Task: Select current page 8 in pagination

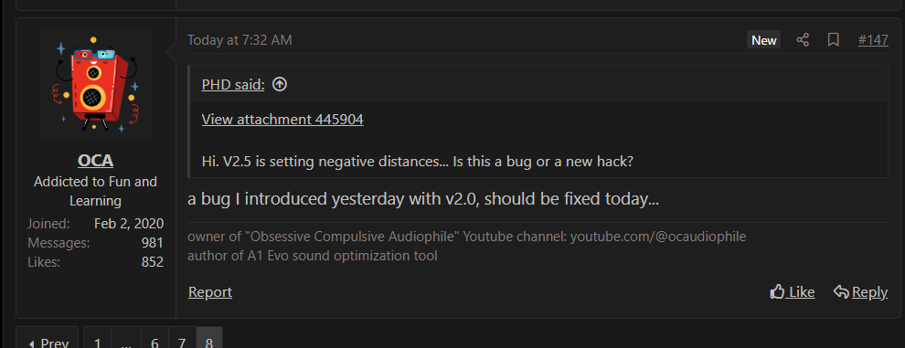Action: [209, 341]
